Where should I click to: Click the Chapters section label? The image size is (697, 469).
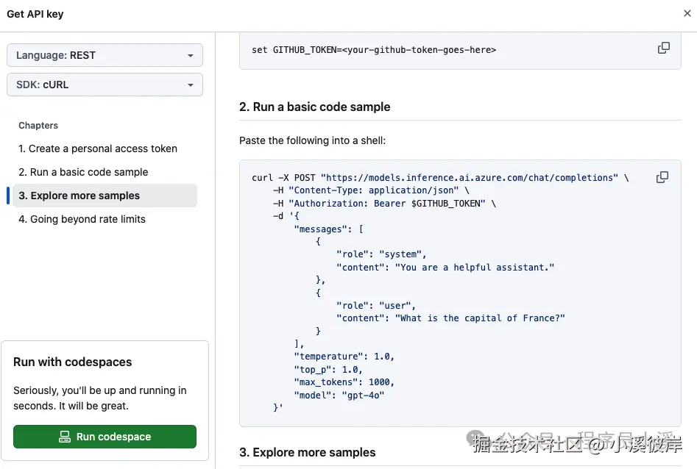click(38, 126)
